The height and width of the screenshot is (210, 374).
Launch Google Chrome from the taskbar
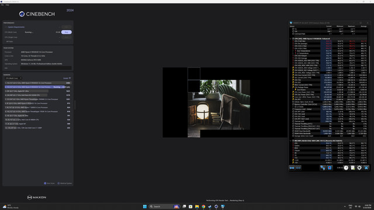[203, 206]
